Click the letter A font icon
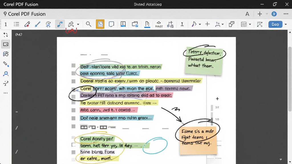The height and width of the screenshot is (164, 292). pos(247,14)
